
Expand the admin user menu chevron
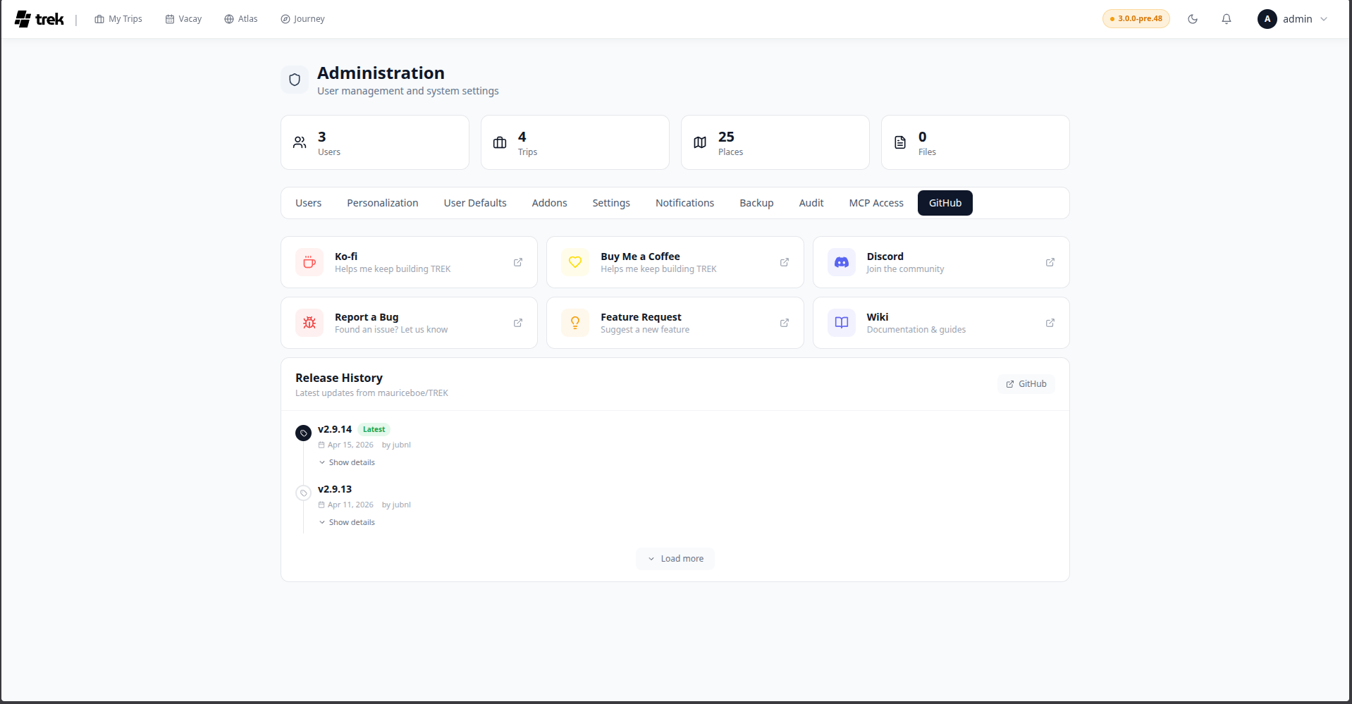pos(1324,19)
